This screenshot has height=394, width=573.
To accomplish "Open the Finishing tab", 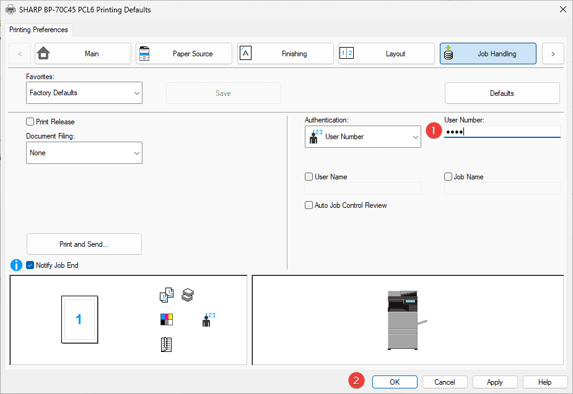I will (x=286, y=54).
